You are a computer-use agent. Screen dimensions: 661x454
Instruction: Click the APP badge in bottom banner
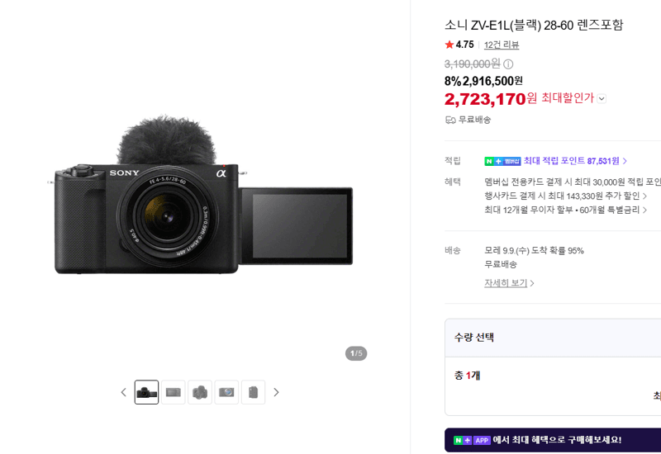click(482, 440)
